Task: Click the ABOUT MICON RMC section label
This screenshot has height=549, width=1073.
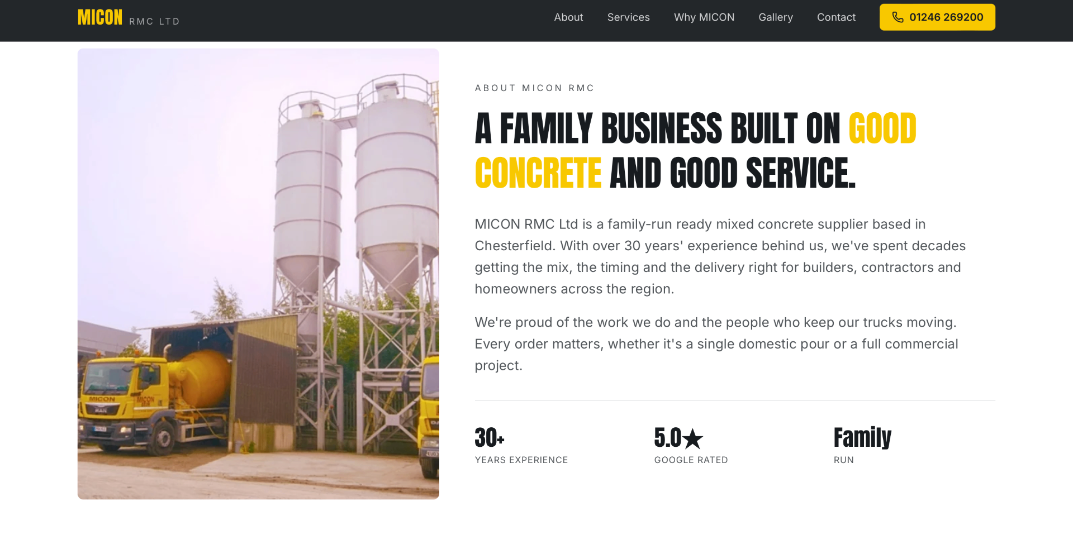Action: [x=534, y=88]
